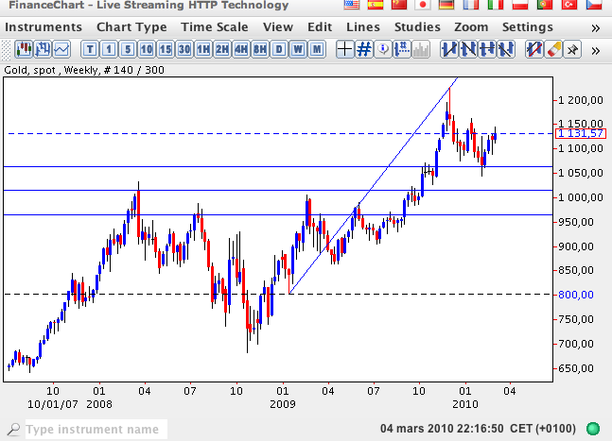Enable the crosshair cursor tool
This screenshot has width=612, height=441.
click(344, 49)
